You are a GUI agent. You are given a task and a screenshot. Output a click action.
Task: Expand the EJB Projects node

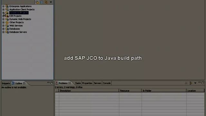coord(3,16)
